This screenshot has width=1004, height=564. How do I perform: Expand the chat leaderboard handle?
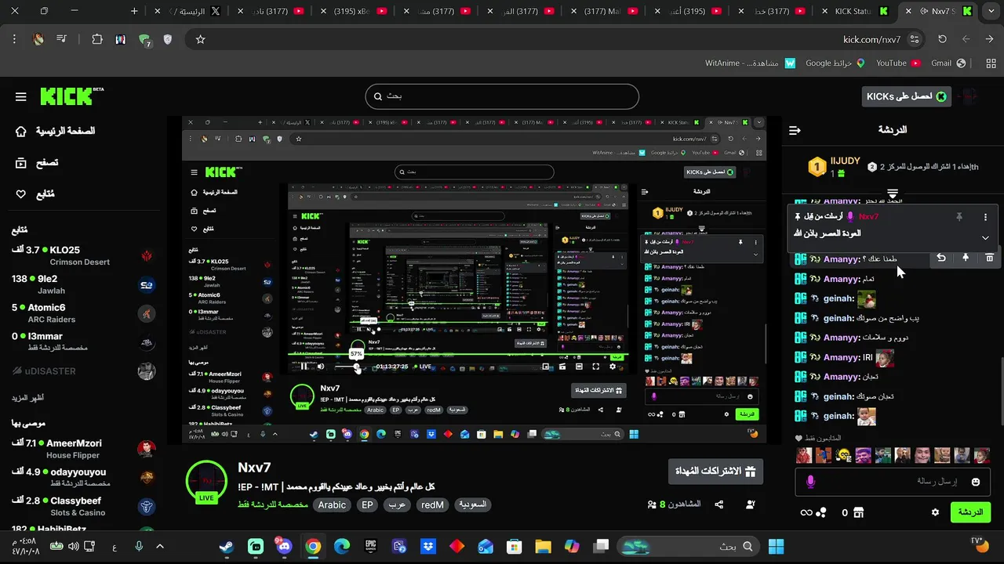click(x=892, y=193)
